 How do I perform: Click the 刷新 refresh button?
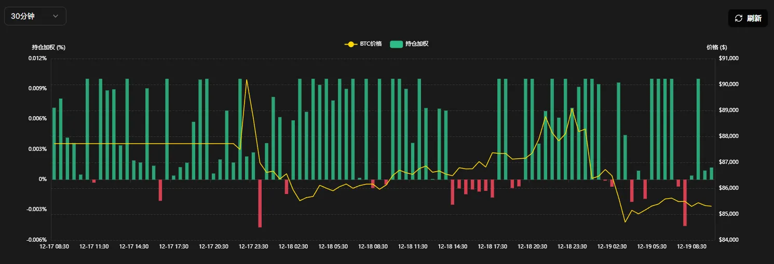(748, 18)
